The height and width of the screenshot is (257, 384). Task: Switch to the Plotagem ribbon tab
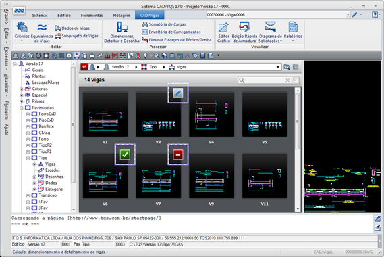coord(121,16)
